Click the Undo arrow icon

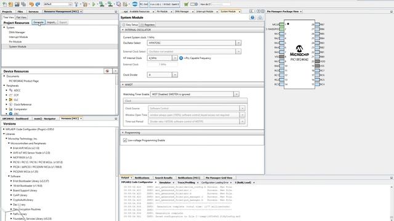[31, 4]
